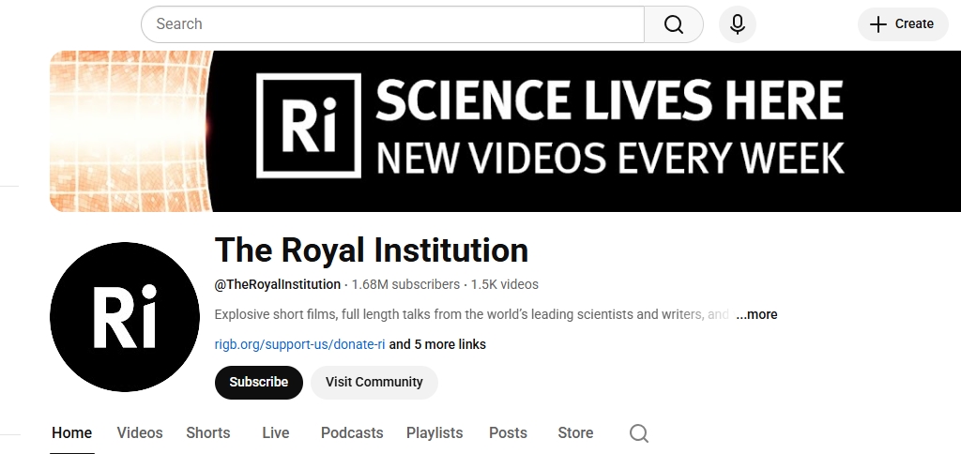The height and width of the screenshot is (454, 961).
Task: Click the magnifying glass search button
Action: point(674,24)
